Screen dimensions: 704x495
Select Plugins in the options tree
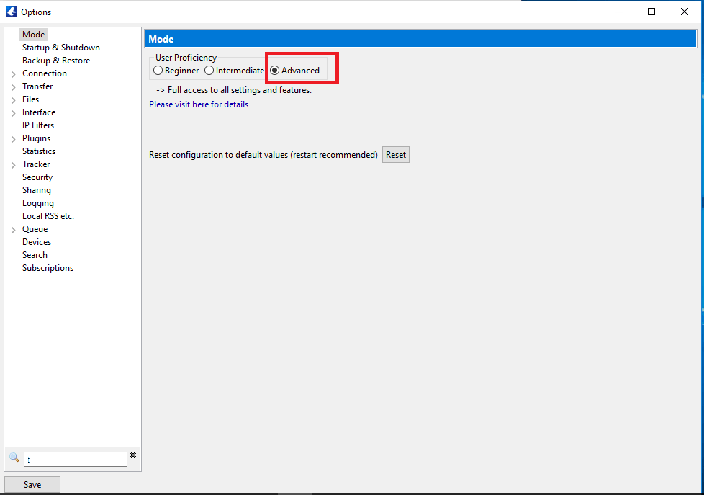(37, 138)
